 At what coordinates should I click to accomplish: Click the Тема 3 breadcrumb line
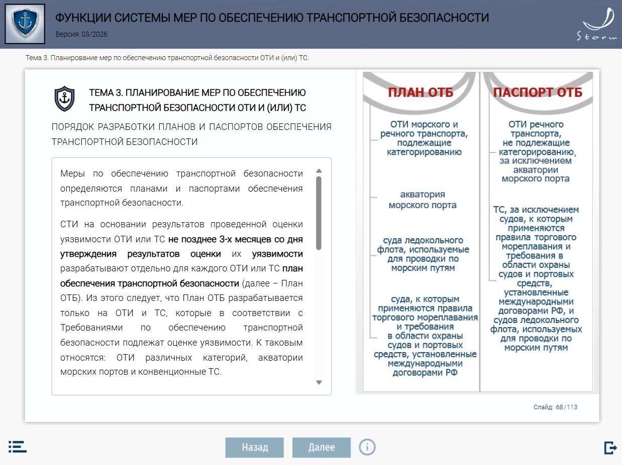point(167,58)
